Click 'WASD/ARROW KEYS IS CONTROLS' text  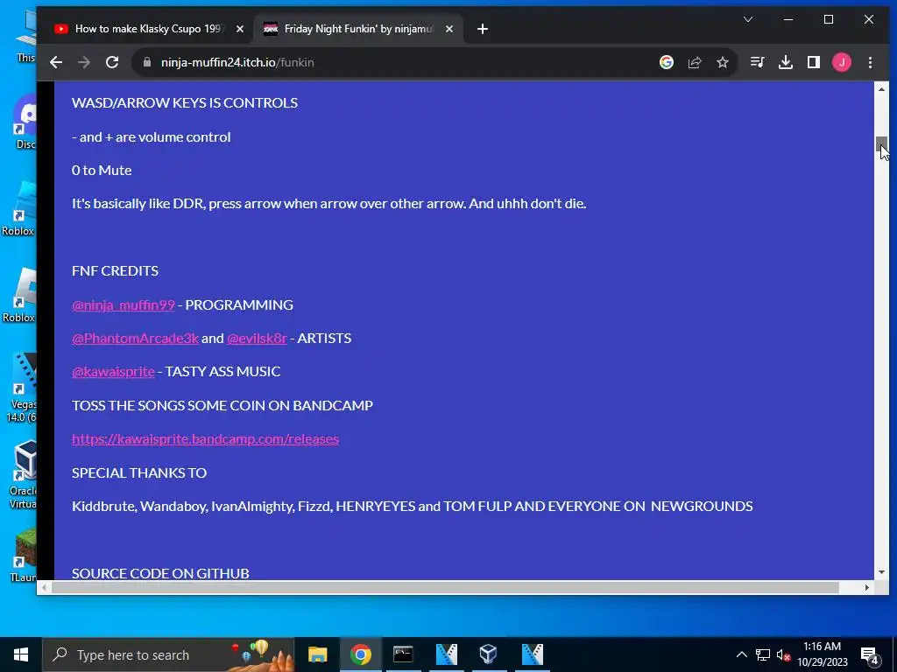pos(185,103)
